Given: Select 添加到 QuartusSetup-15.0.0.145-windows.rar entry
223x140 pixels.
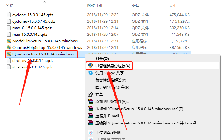Looking at the screenshot, I should point(139,109).
